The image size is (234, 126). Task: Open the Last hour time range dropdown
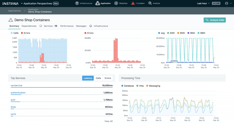(203, 3)
